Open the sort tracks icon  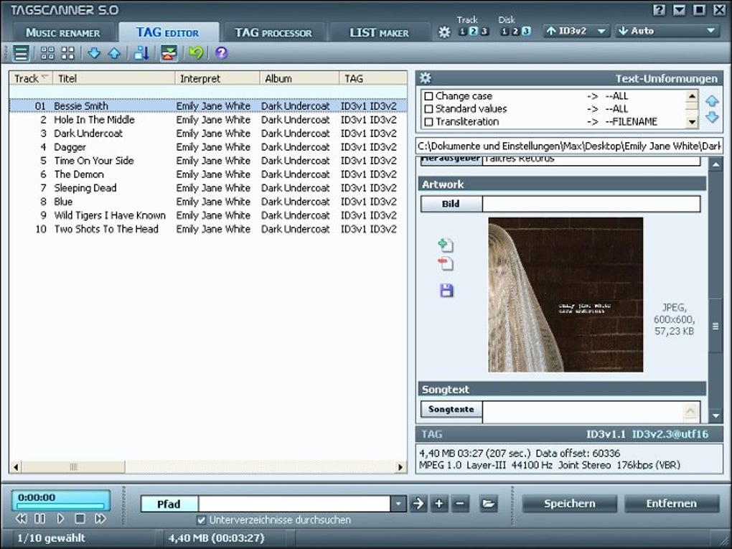tap(141, 52)
